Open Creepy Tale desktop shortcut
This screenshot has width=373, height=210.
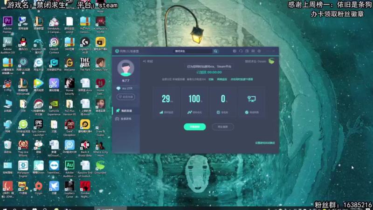tap(100, 64)
